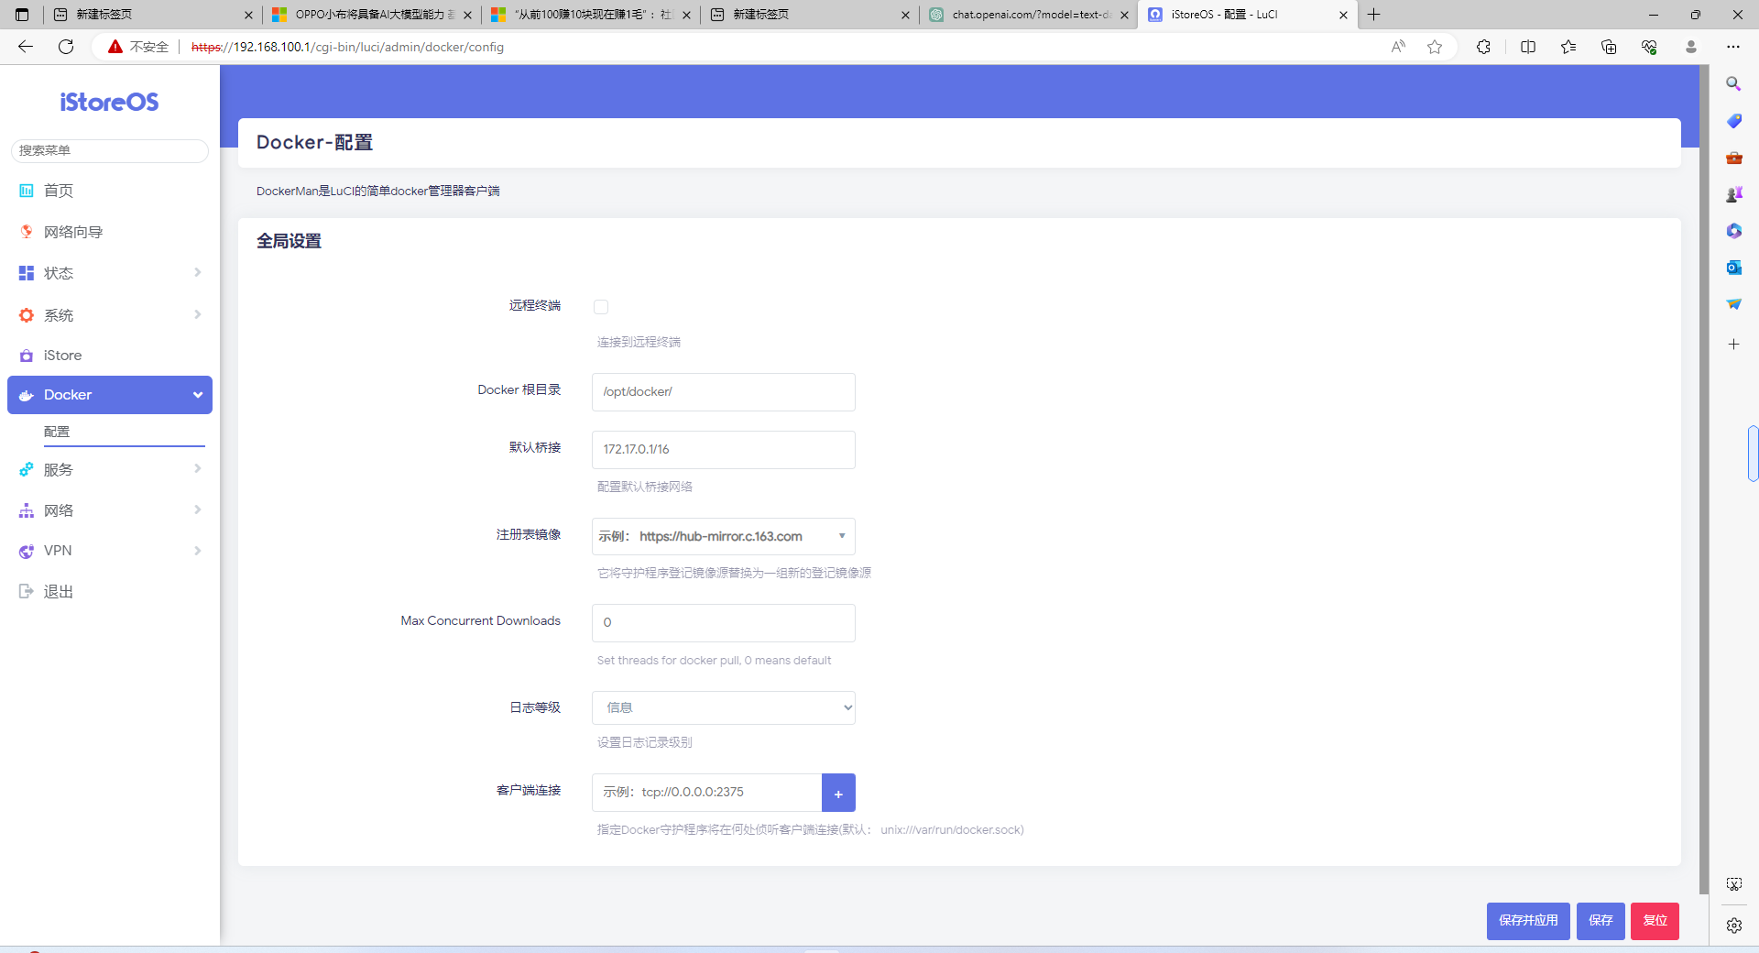This screenshot has width=1759, height=953.
Task: Open Edge split screen icon
Action: (x=1527, y=47)
